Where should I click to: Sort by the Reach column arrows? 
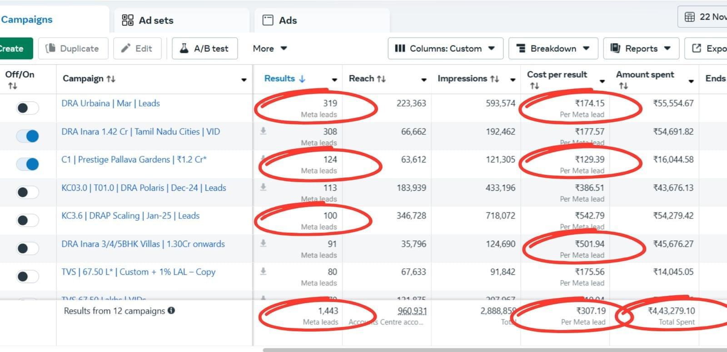(x=381, y=79)
